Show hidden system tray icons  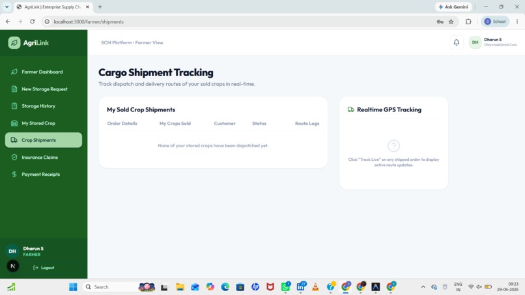423,287
